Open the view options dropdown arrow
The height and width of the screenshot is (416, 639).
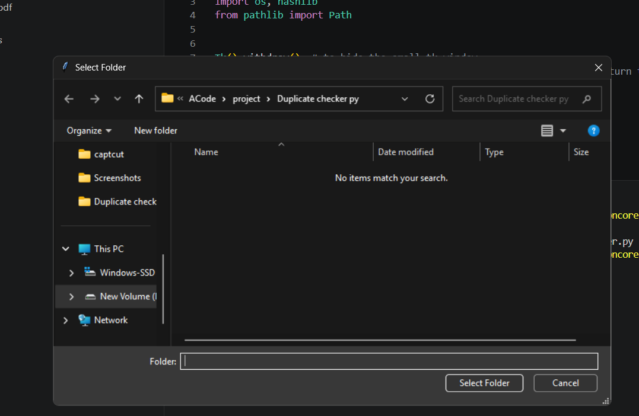[563, 130]
